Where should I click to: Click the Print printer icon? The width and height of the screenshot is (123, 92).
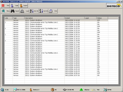[x=51, y=11]
